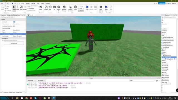Click the new file icon in top toolbar

[5, 3]
